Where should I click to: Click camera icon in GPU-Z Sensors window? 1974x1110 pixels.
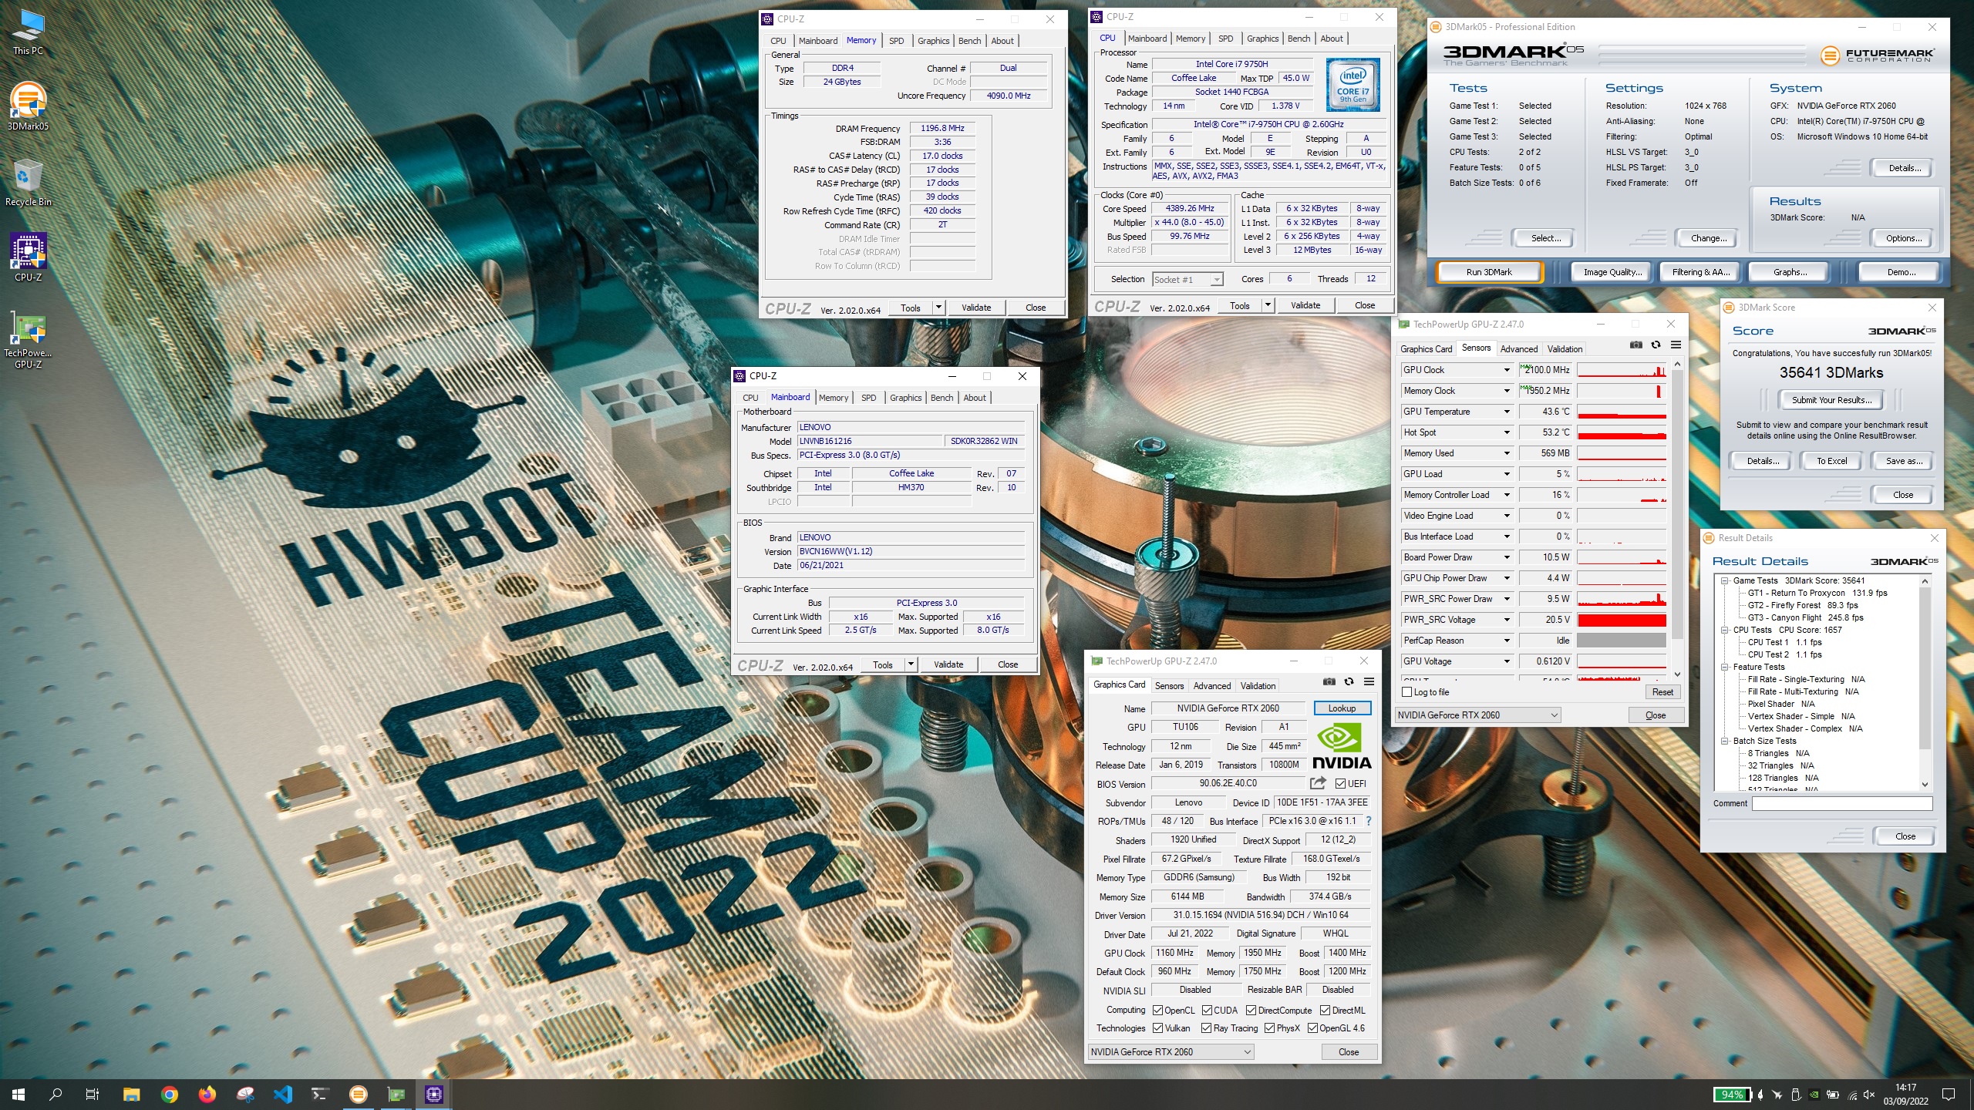click(x=1635, y=345)
